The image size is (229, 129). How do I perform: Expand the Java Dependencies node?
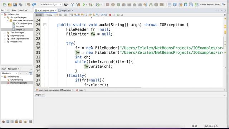[5, 39]
